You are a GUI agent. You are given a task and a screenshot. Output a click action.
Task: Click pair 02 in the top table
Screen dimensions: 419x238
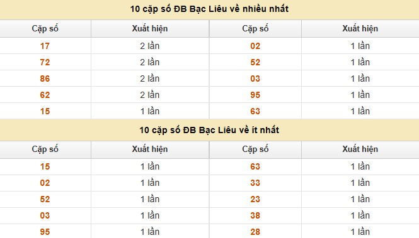pos(255,46)
